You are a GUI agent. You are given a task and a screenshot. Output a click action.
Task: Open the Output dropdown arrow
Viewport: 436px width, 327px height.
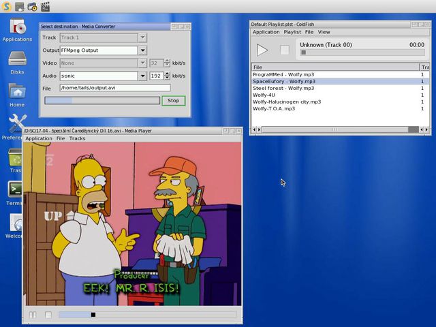142,50
